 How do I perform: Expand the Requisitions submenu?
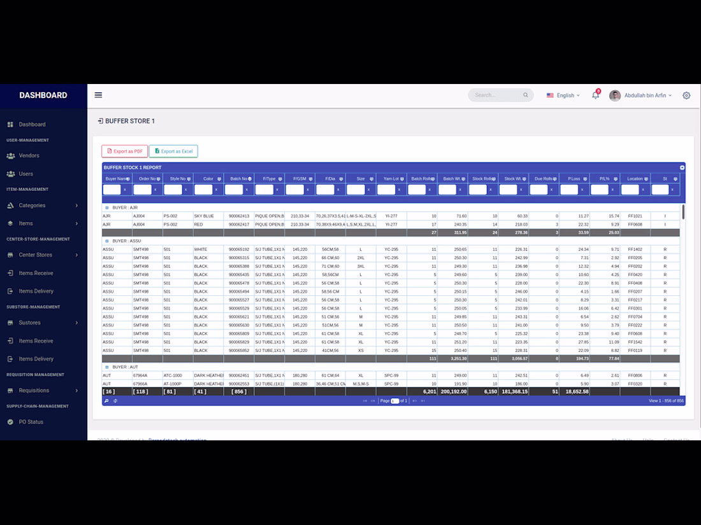pos(77,391)
